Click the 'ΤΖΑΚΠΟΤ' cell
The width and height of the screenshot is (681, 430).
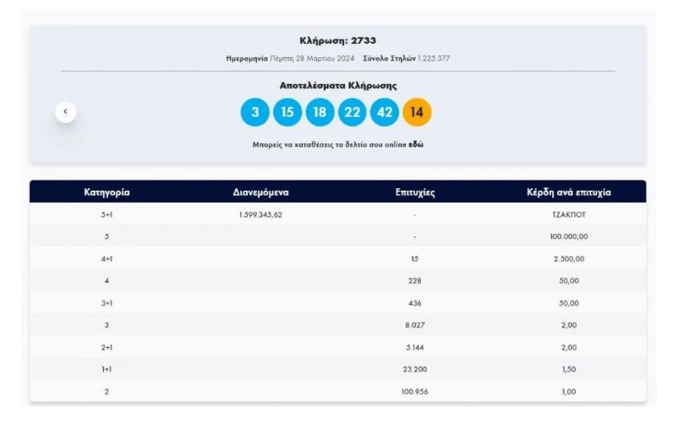[x=569, y=215]
